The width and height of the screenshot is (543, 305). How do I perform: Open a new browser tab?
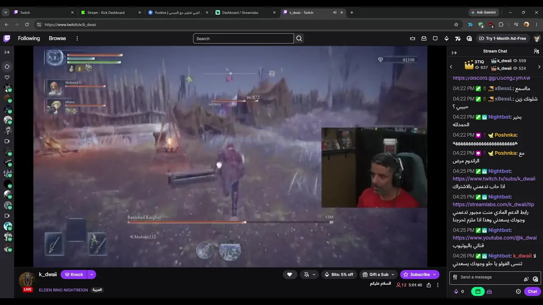351,12
